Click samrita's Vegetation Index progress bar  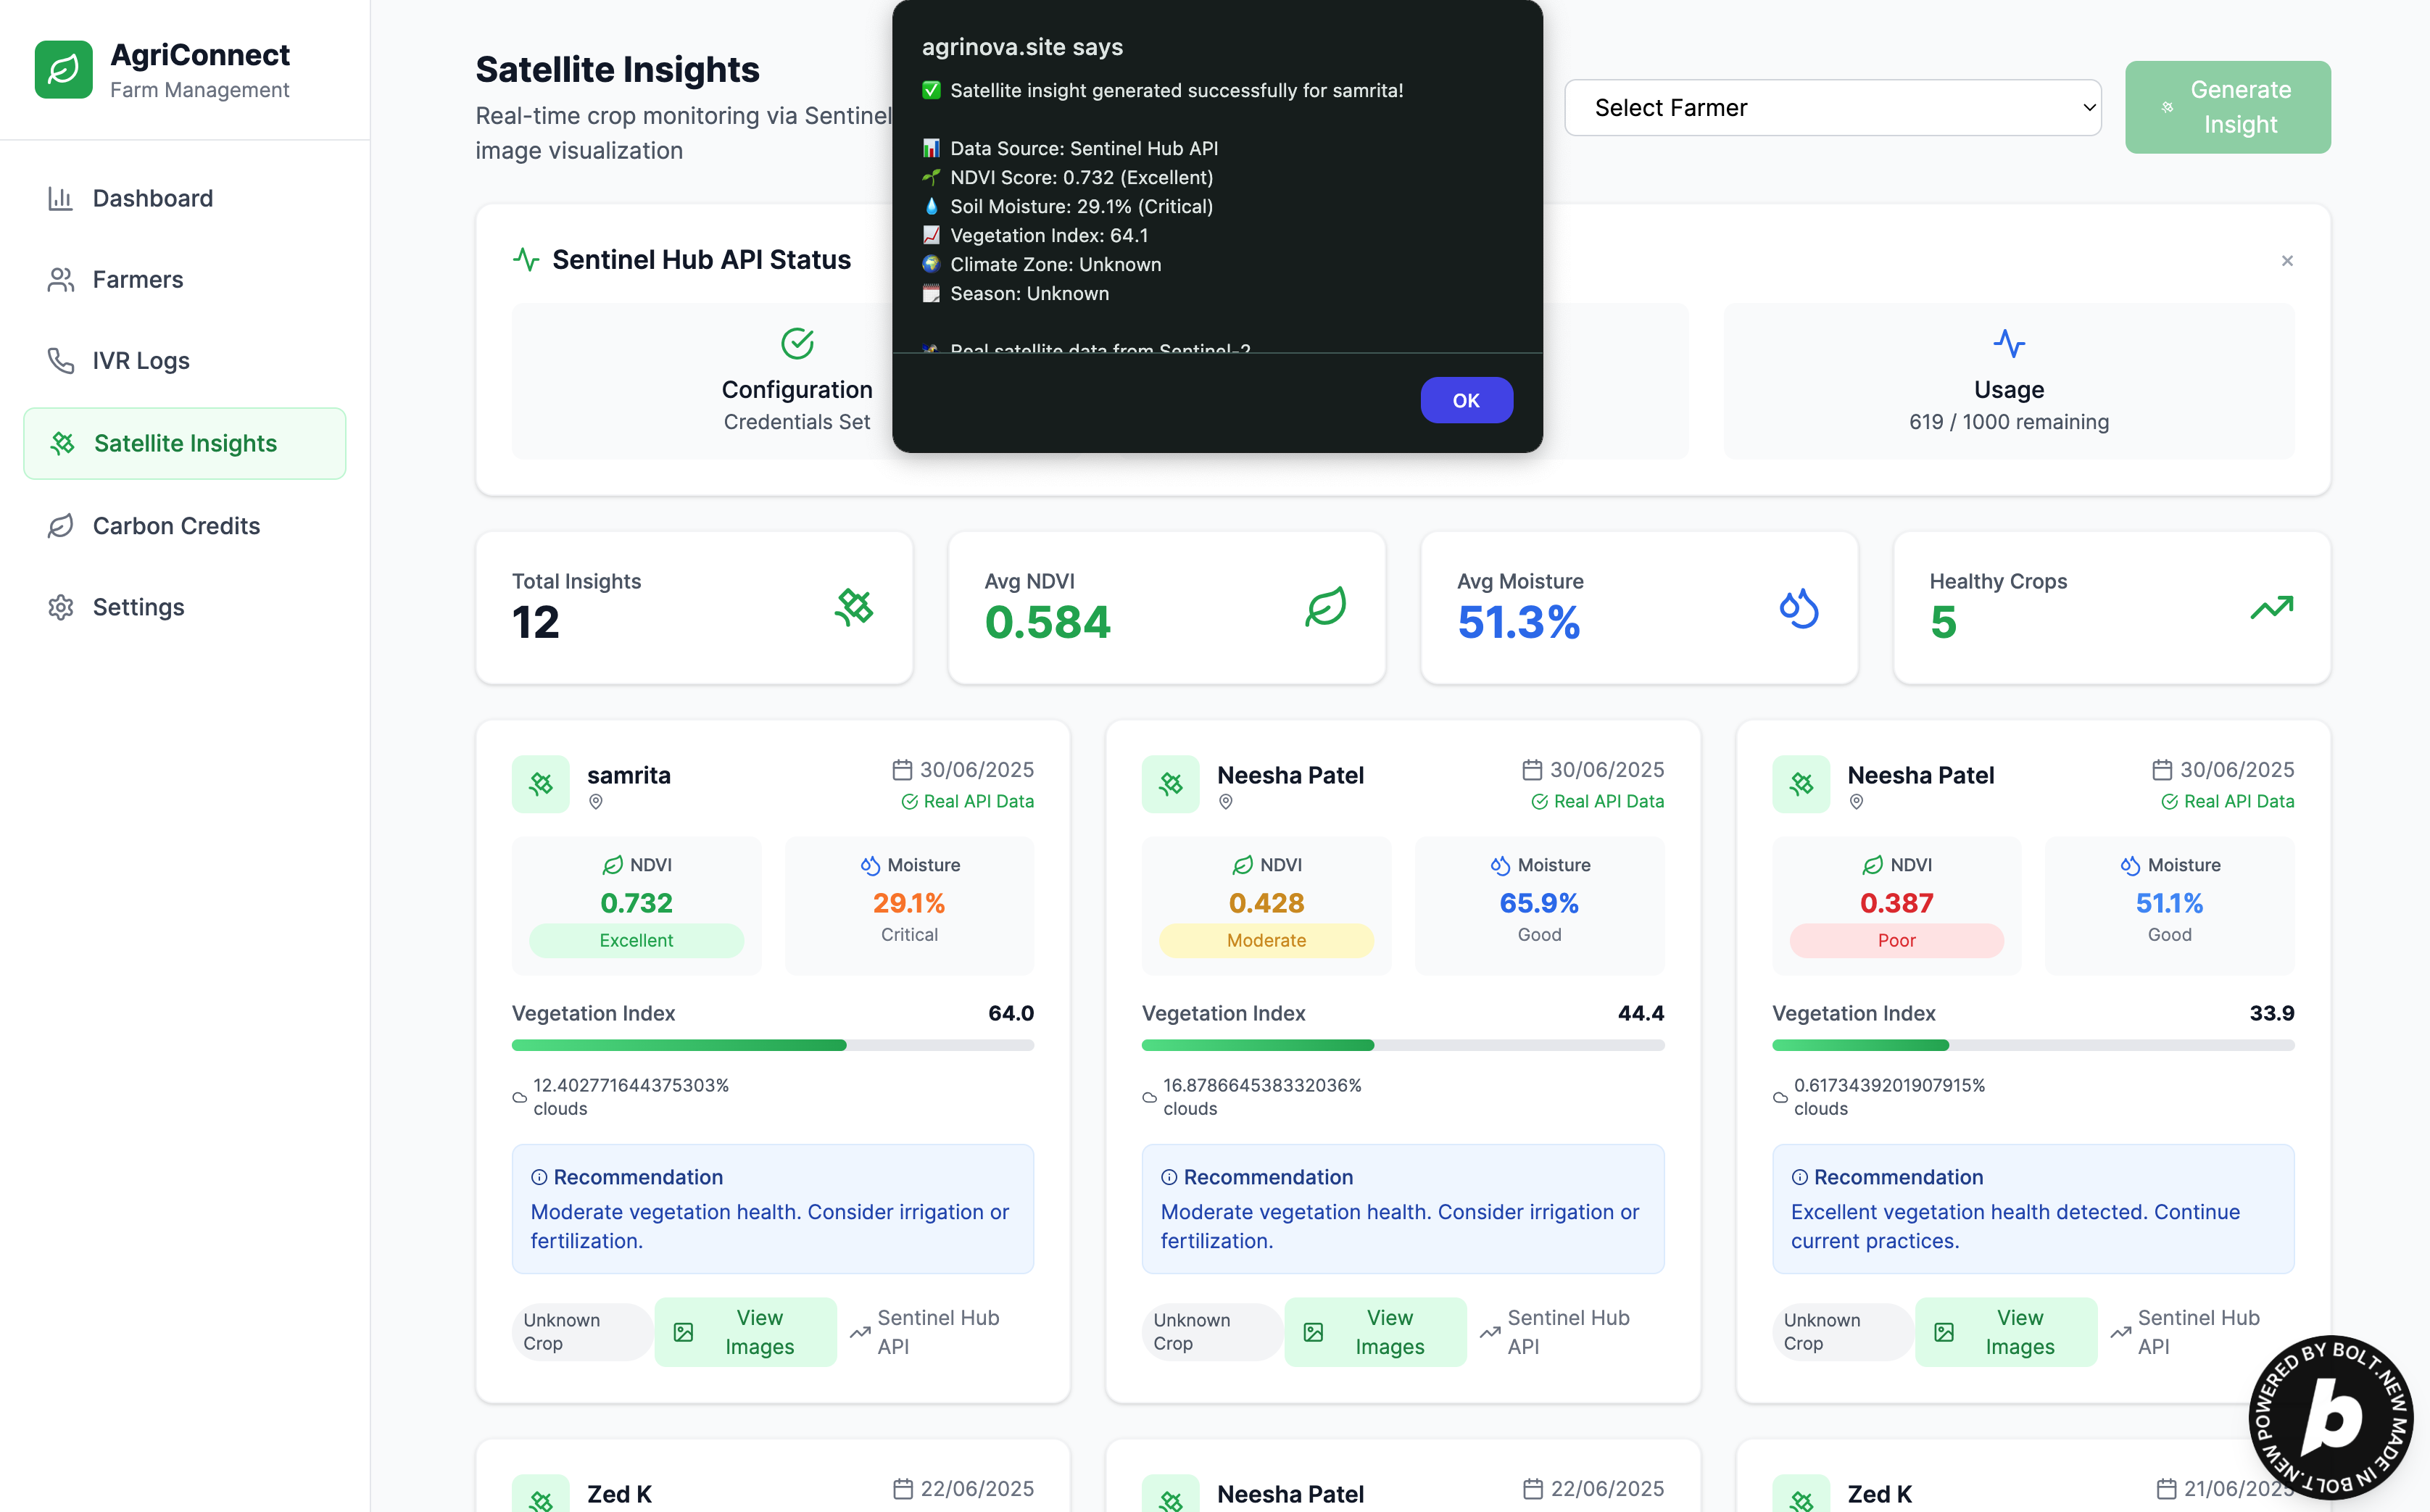click(772, 1045)
